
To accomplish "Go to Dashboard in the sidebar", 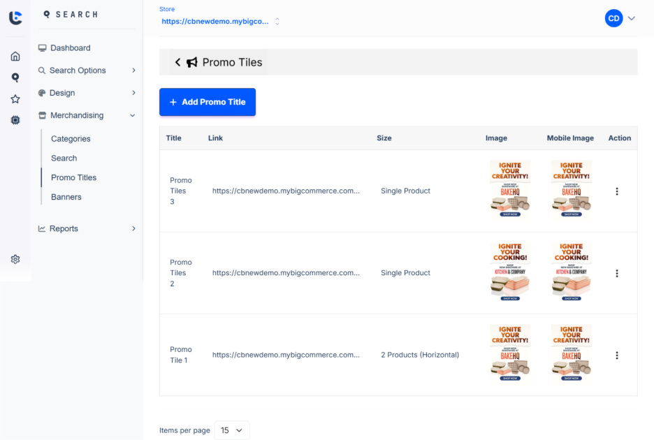I will coord(70,48).
